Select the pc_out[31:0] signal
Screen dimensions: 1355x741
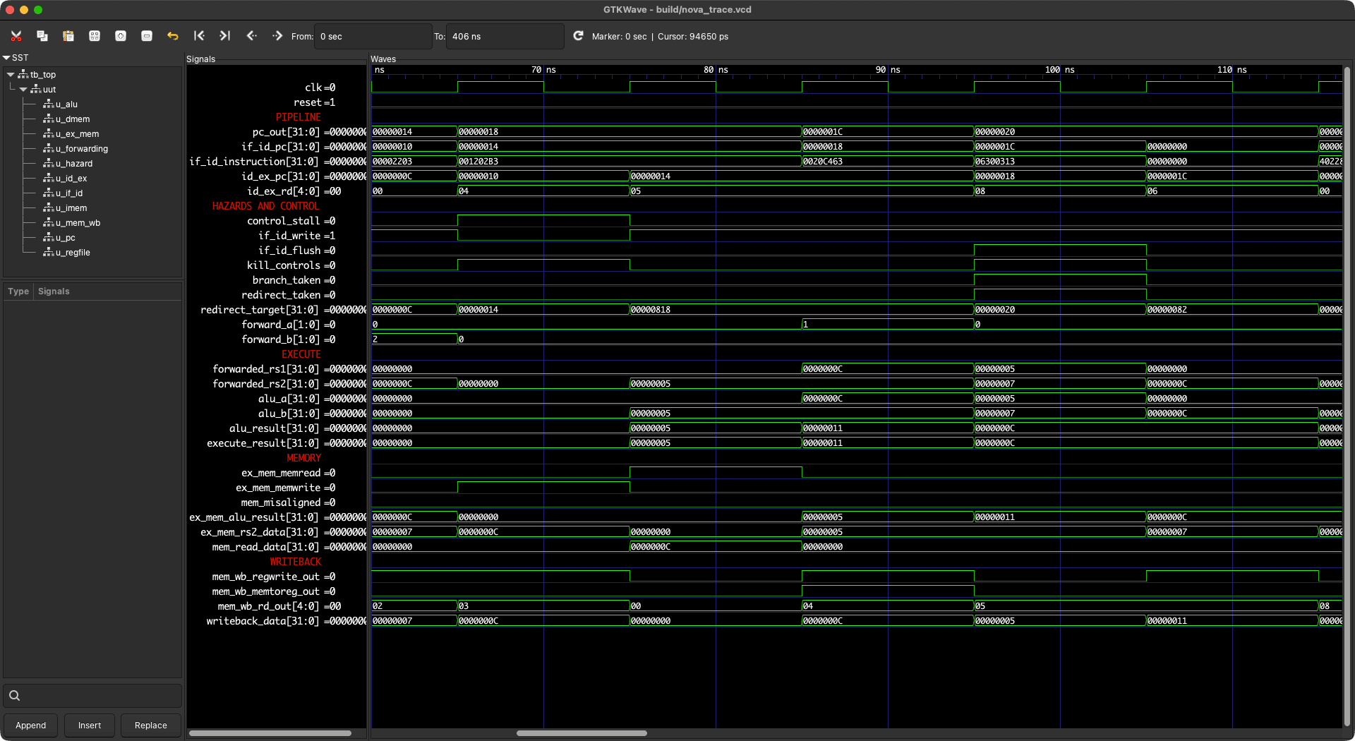tap(285, 132)
